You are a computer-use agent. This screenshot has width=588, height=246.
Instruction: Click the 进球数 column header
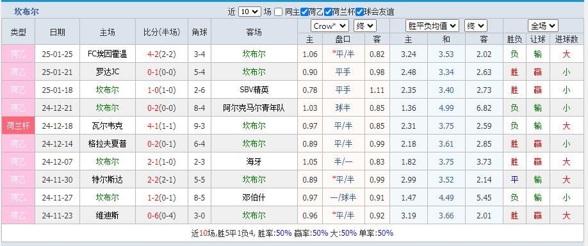point(566,39)
